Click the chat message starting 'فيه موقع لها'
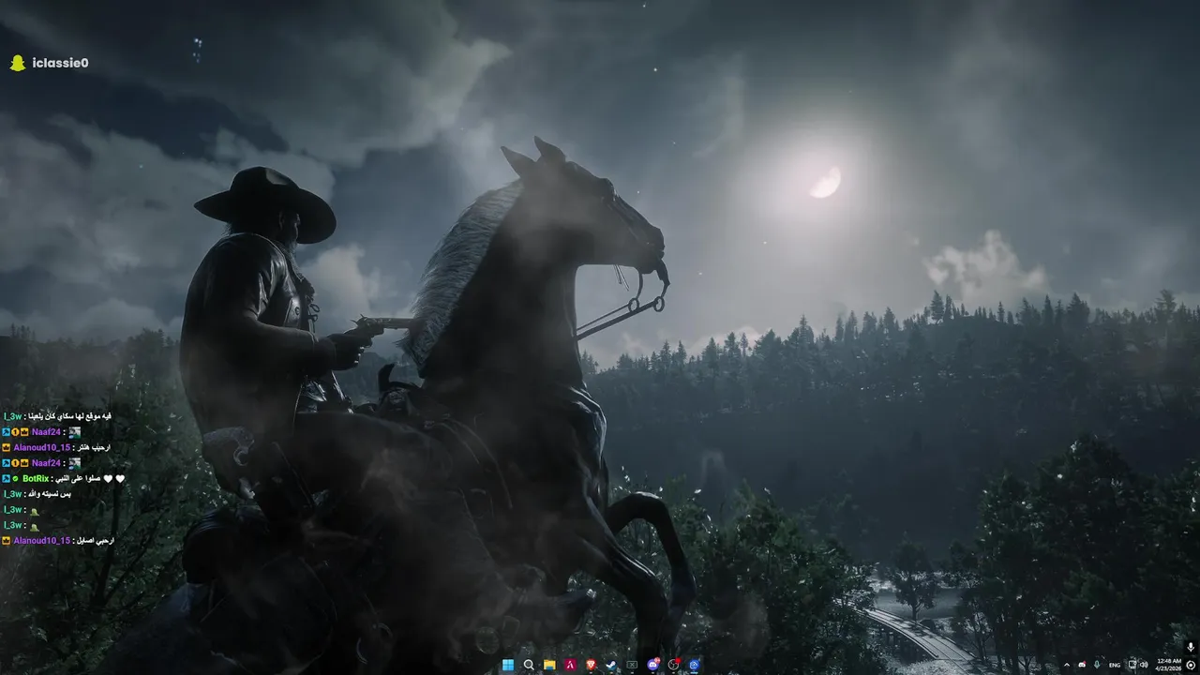 coord(69,416)
